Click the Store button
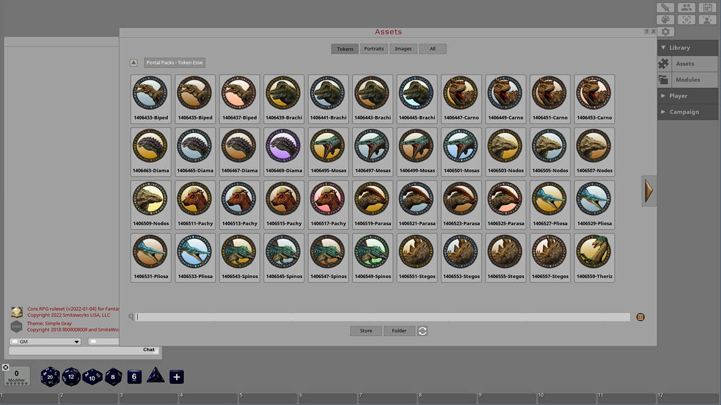 point(366,331)
